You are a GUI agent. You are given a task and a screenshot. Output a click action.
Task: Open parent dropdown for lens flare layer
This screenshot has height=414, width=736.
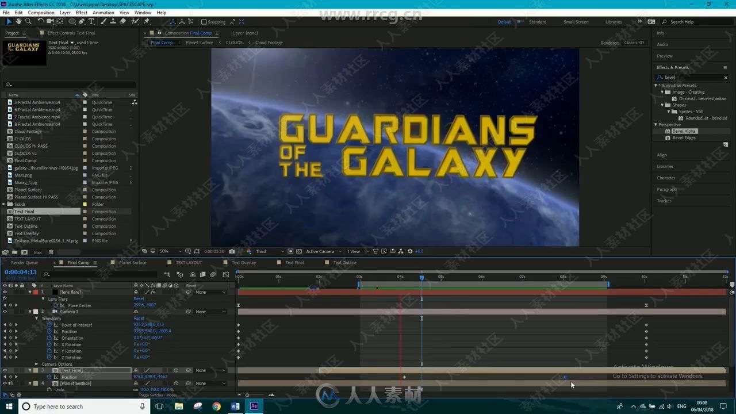211,292
